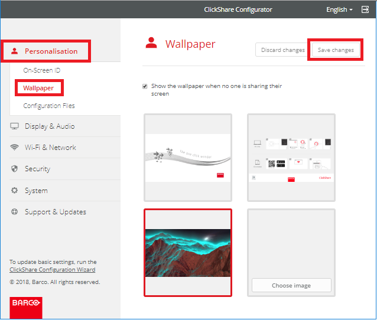Select On-Screen ID submenu item
The height and width of the screenshot is (320, 377).
pyautogui.click(x=42, y=70)
